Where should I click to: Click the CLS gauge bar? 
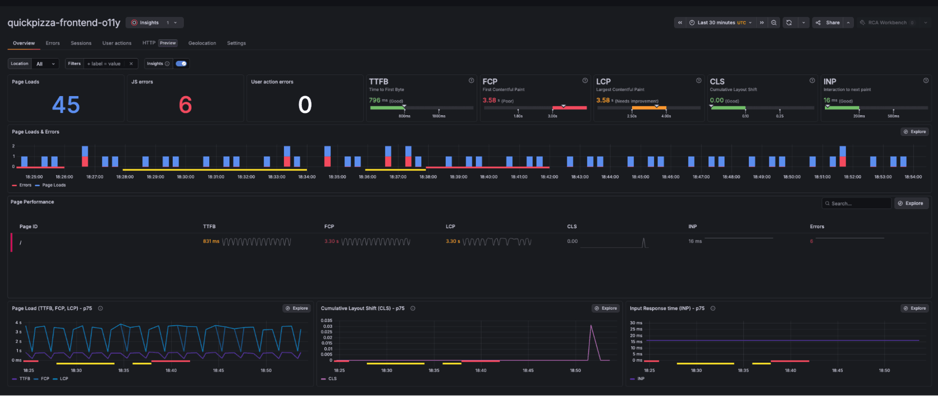pyautogui.click(x=763, y=108)
